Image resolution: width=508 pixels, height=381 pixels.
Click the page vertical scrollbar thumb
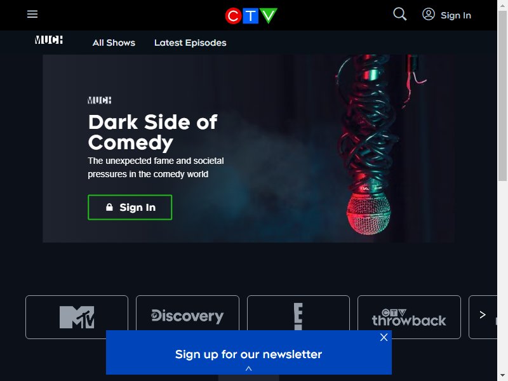click(502, 96)
